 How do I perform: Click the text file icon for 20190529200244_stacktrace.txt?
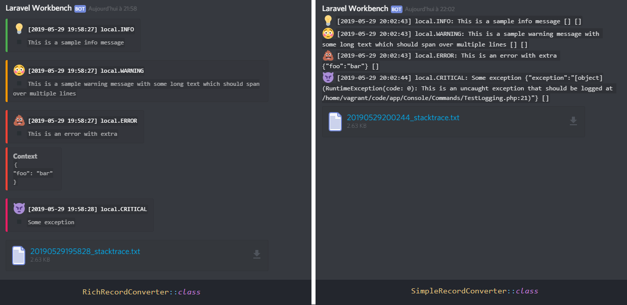335,122
